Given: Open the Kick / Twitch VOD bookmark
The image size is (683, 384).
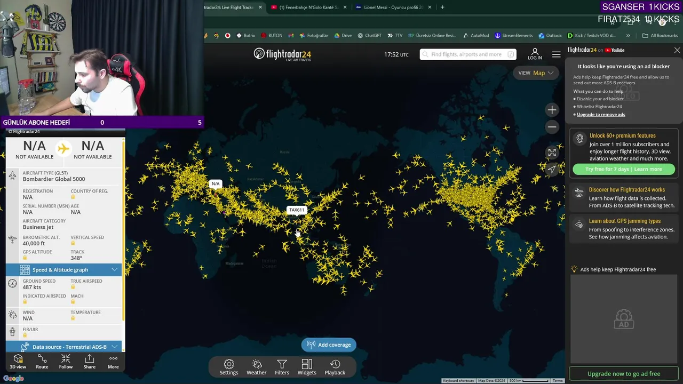Looking at the screenshot, I should pyautogui.click(x=591, y=36).
